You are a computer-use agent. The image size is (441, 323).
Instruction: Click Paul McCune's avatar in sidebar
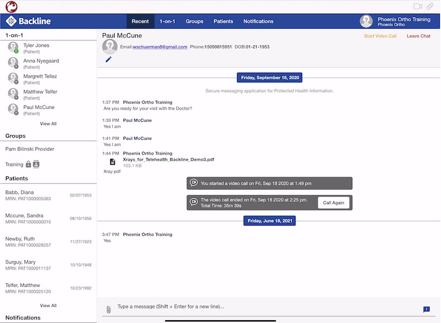13,109
